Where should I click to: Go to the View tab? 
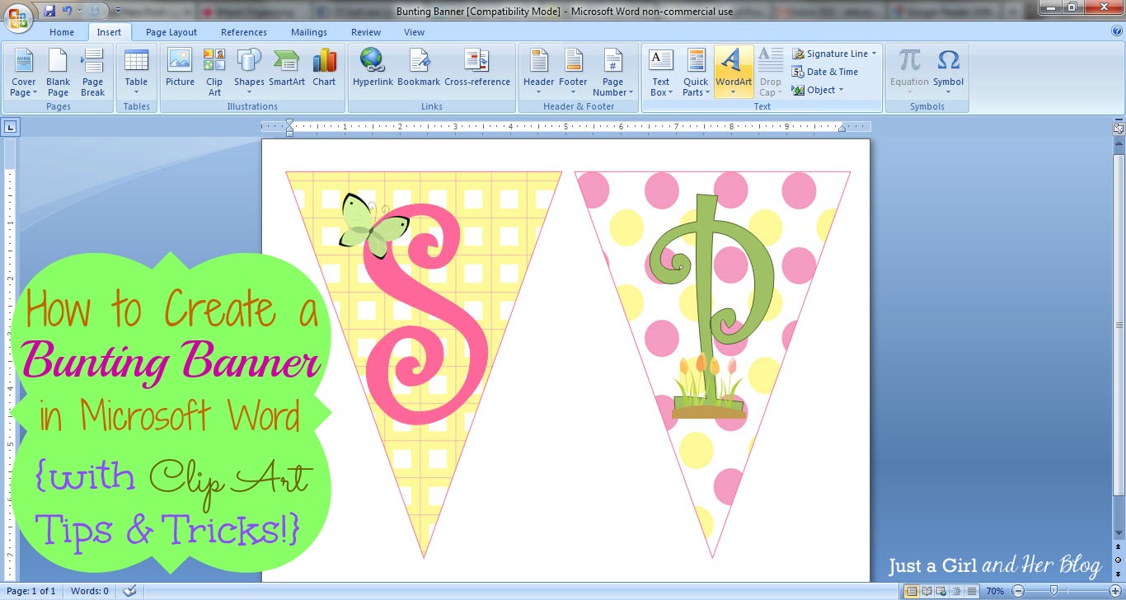pos(415,32)
